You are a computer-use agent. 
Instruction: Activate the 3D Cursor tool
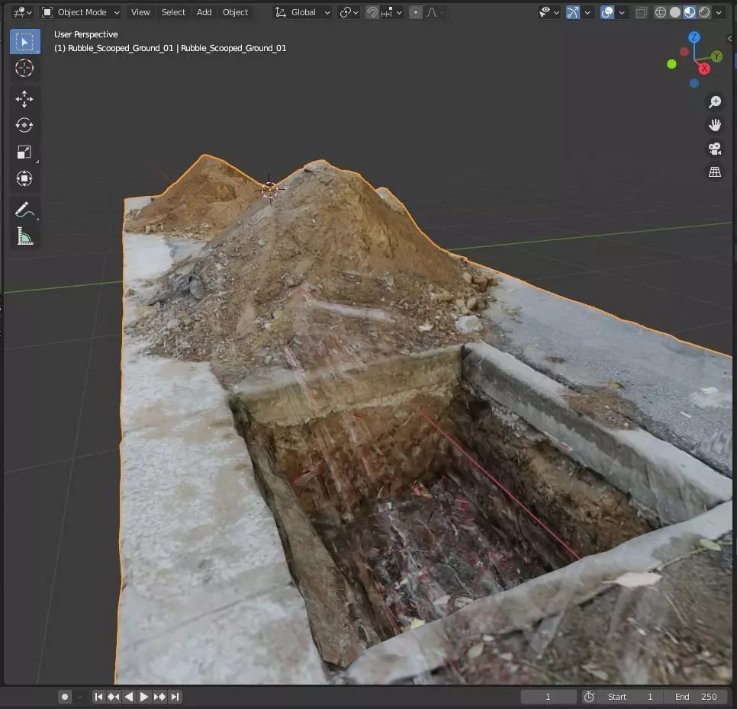pyautogui.click(x=24, y=68)
